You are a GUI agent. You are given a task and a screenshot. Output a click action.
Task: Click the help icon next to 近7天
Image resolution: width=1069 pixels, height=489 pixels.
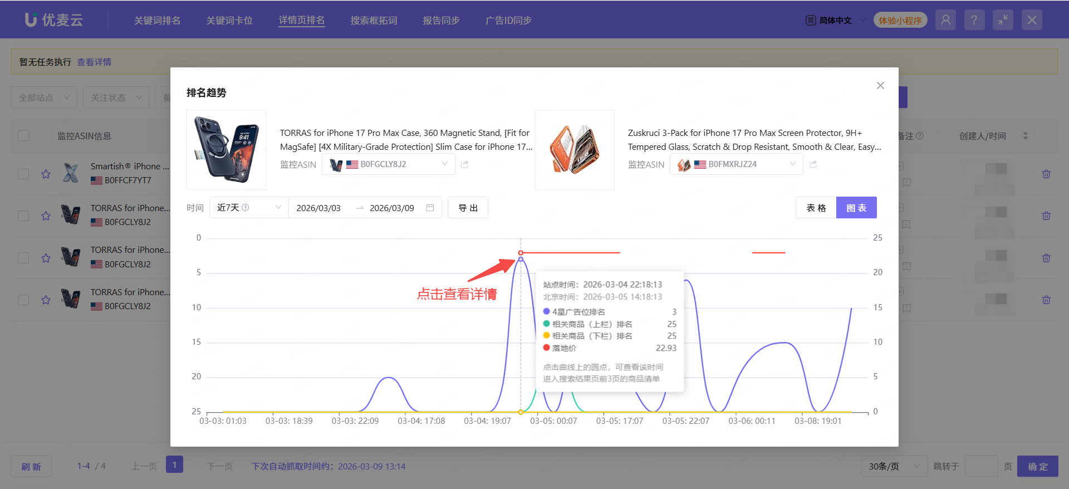[246, 208]
